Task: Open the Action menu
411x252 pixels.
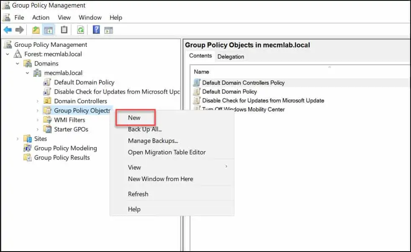Action: coord(41,18)
